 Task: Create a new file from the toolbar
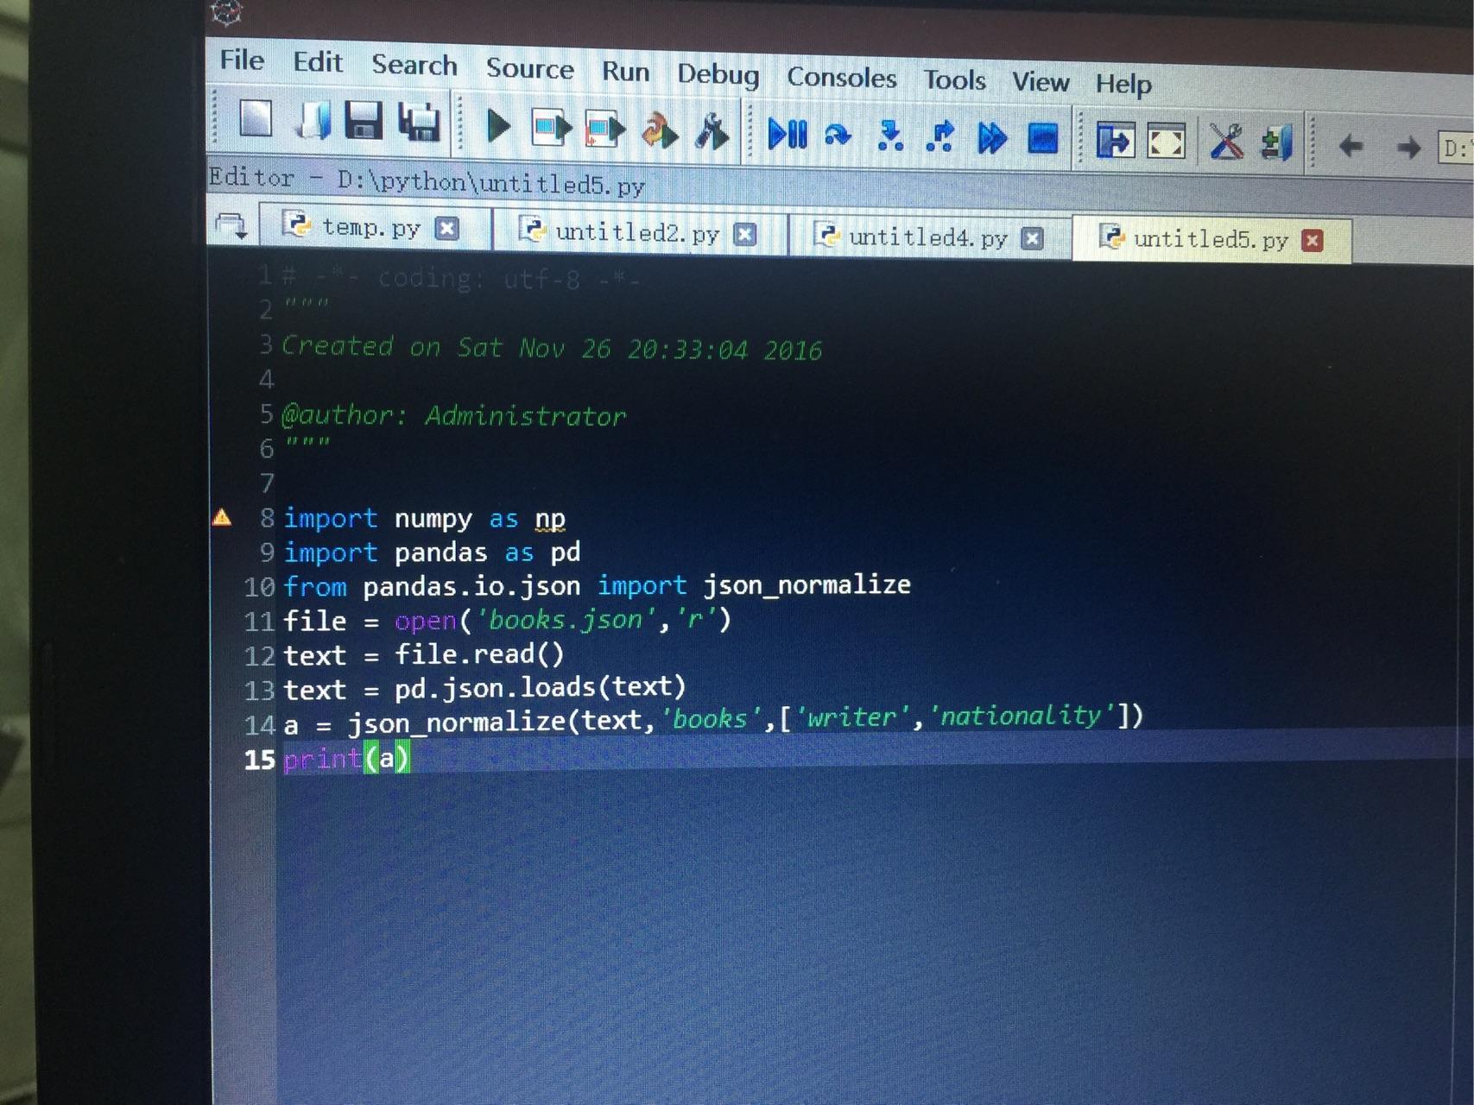pyautogui.click(x=256, y=118)
